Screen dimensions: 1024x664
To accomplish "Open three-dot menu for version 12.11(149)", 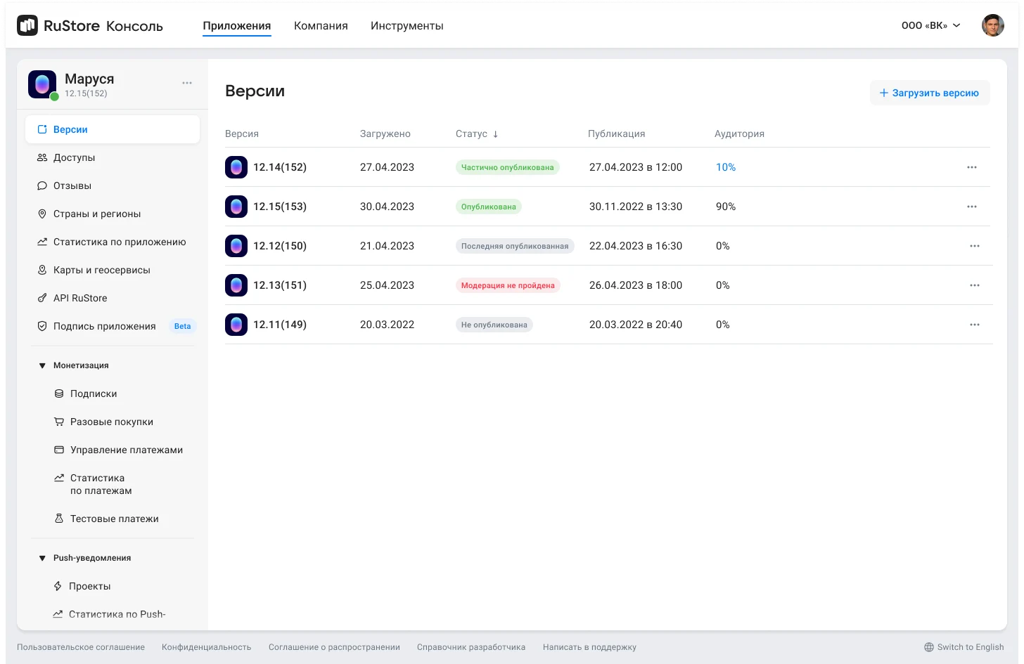I will (x=974, y=325).
